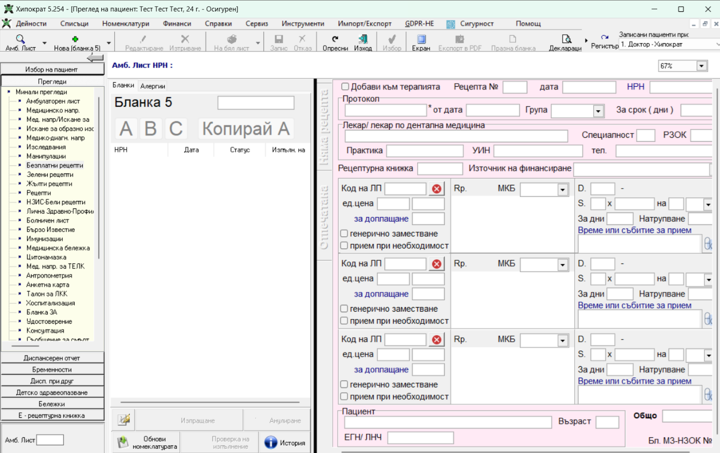Open second row МКБ dropdown
Screen dimensions: 720x453
(563, 265)
